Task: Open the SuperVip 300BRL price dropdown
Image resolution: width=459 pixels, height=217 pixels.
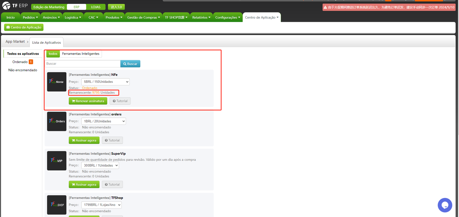Action: 100,165
